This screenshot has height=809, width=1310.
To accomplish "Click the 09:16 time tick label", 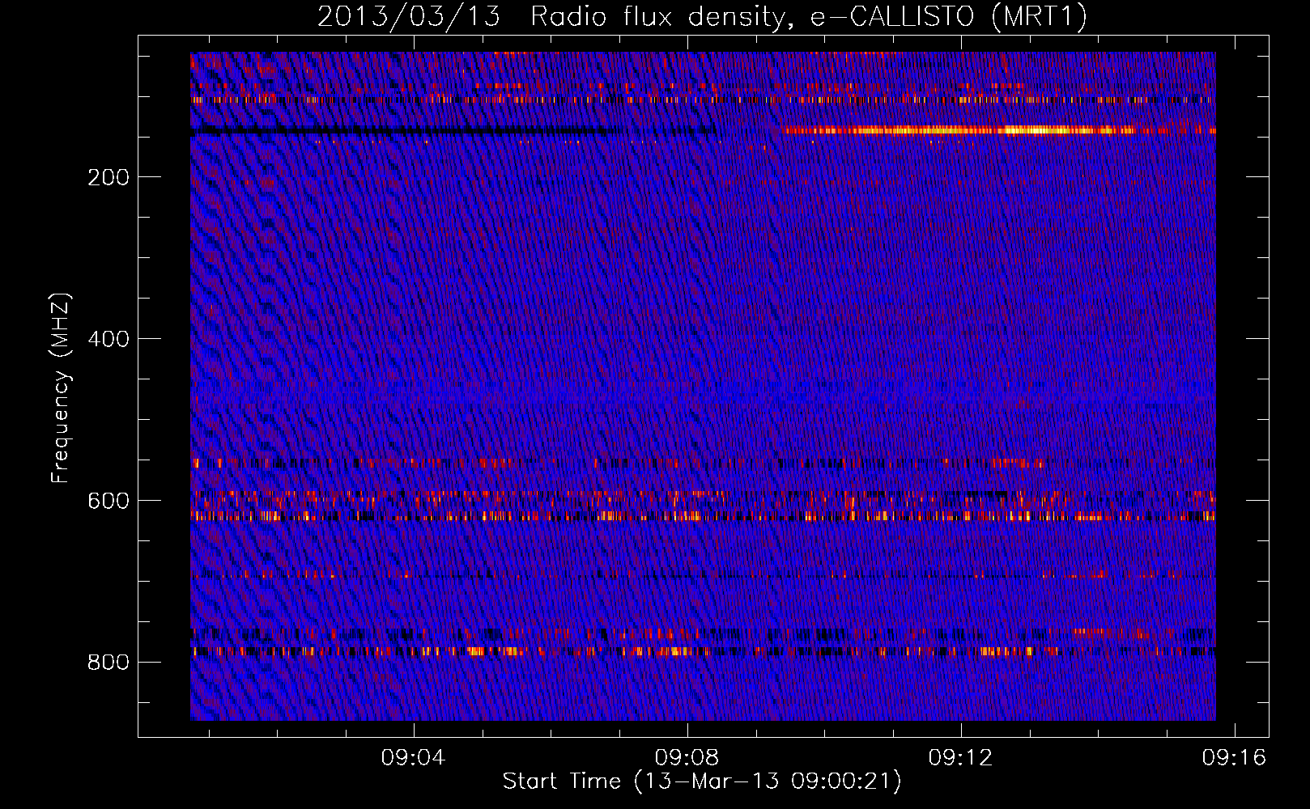I will tap(1235, 758).
